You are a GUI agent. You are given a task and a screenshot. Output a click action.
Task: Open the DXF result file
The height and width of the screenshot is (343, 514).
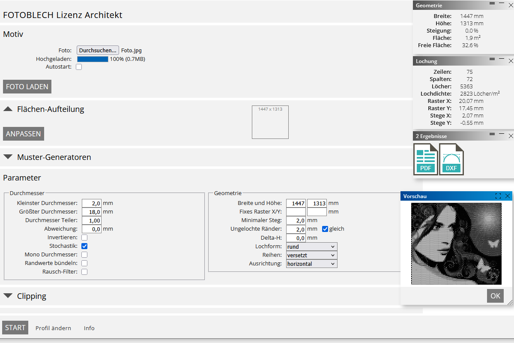(x=451, y=159)
